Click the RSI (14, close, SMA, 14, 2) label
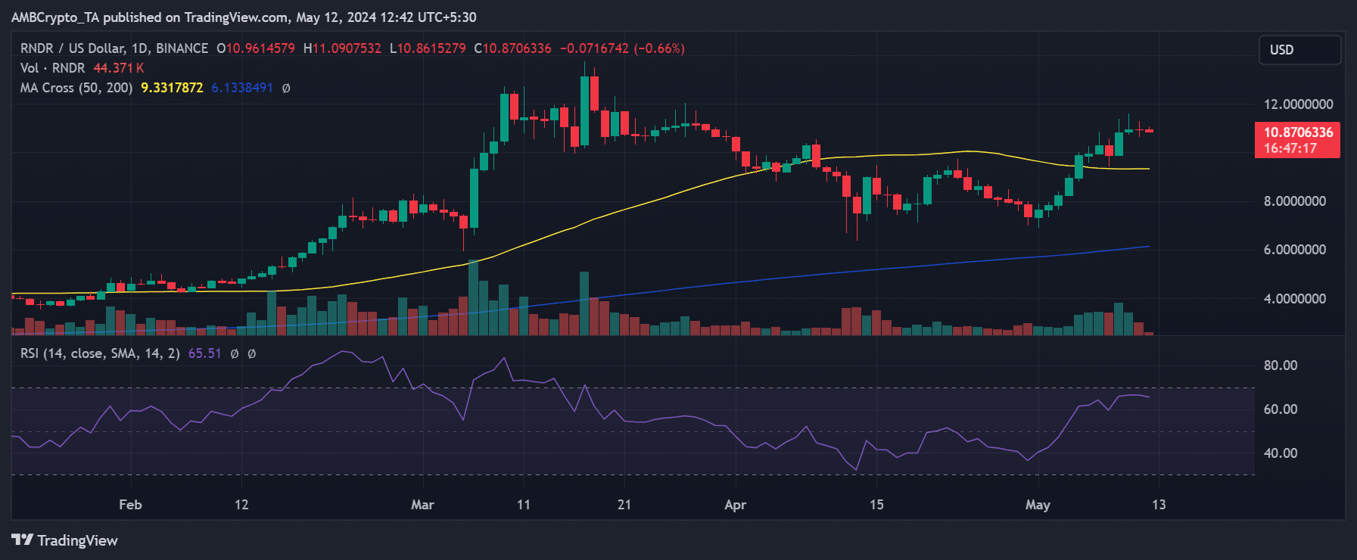The width and height of the screenshot is (1357, 560). [x=100, y=353]
